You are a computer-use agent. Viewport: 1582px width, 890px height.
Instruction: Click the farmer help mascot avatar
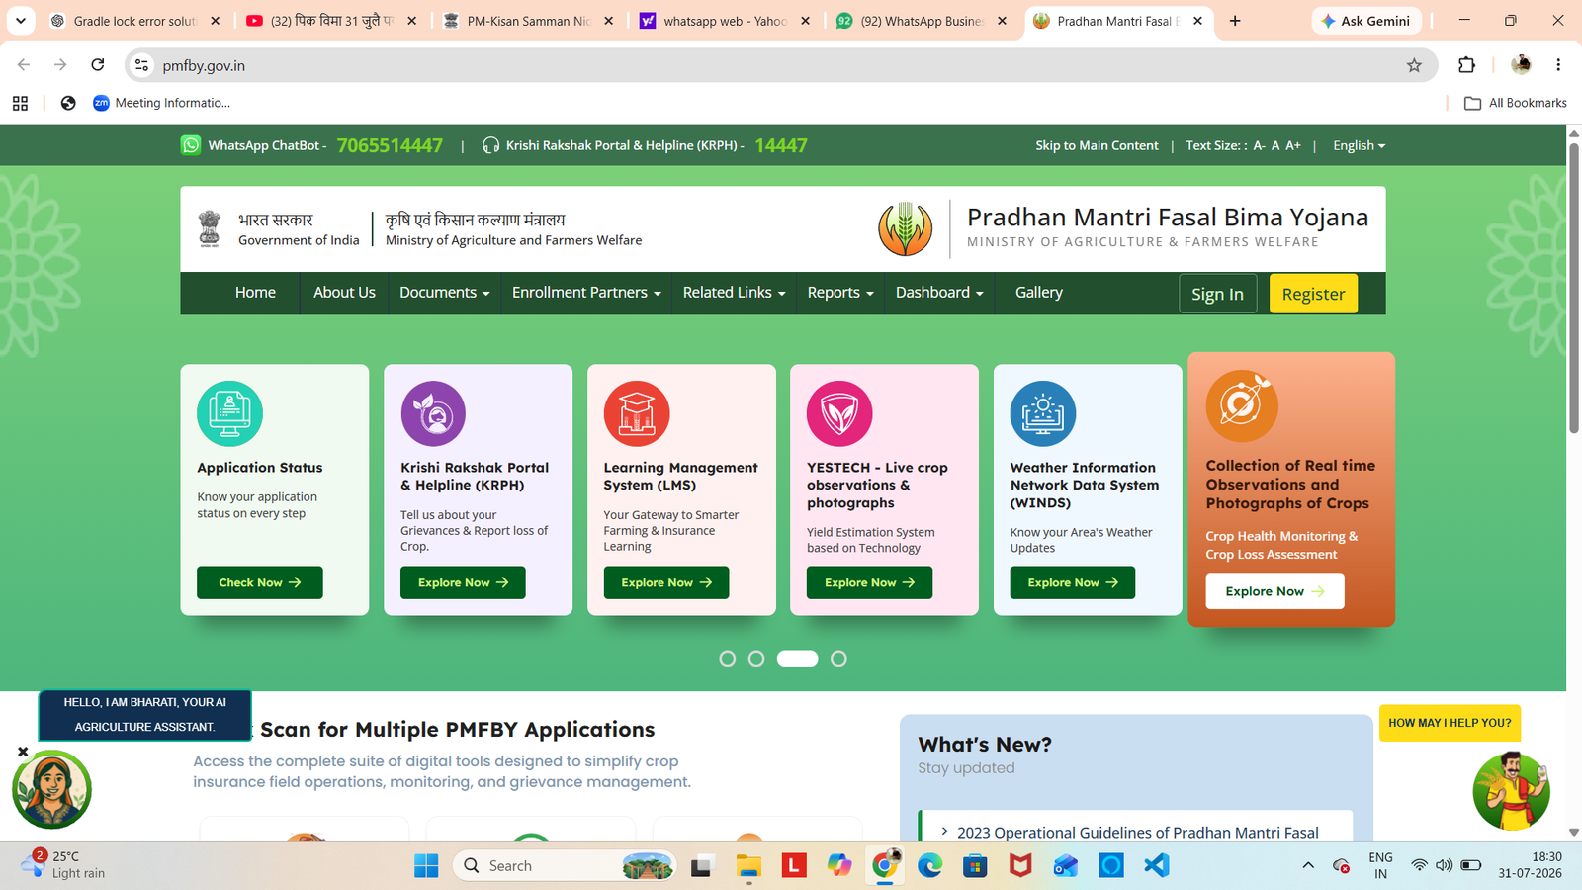[1511, 790]
